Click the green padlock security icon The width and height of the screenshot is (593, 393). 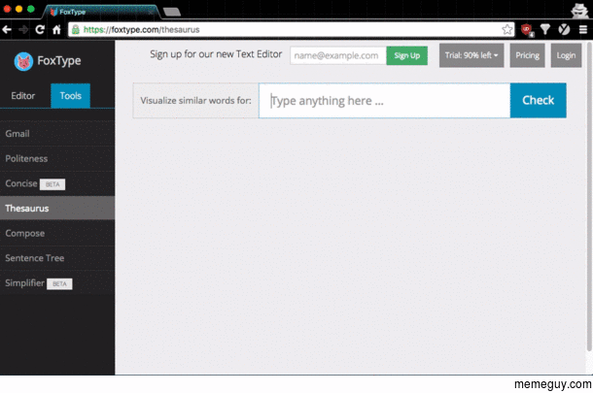(76, 29)
